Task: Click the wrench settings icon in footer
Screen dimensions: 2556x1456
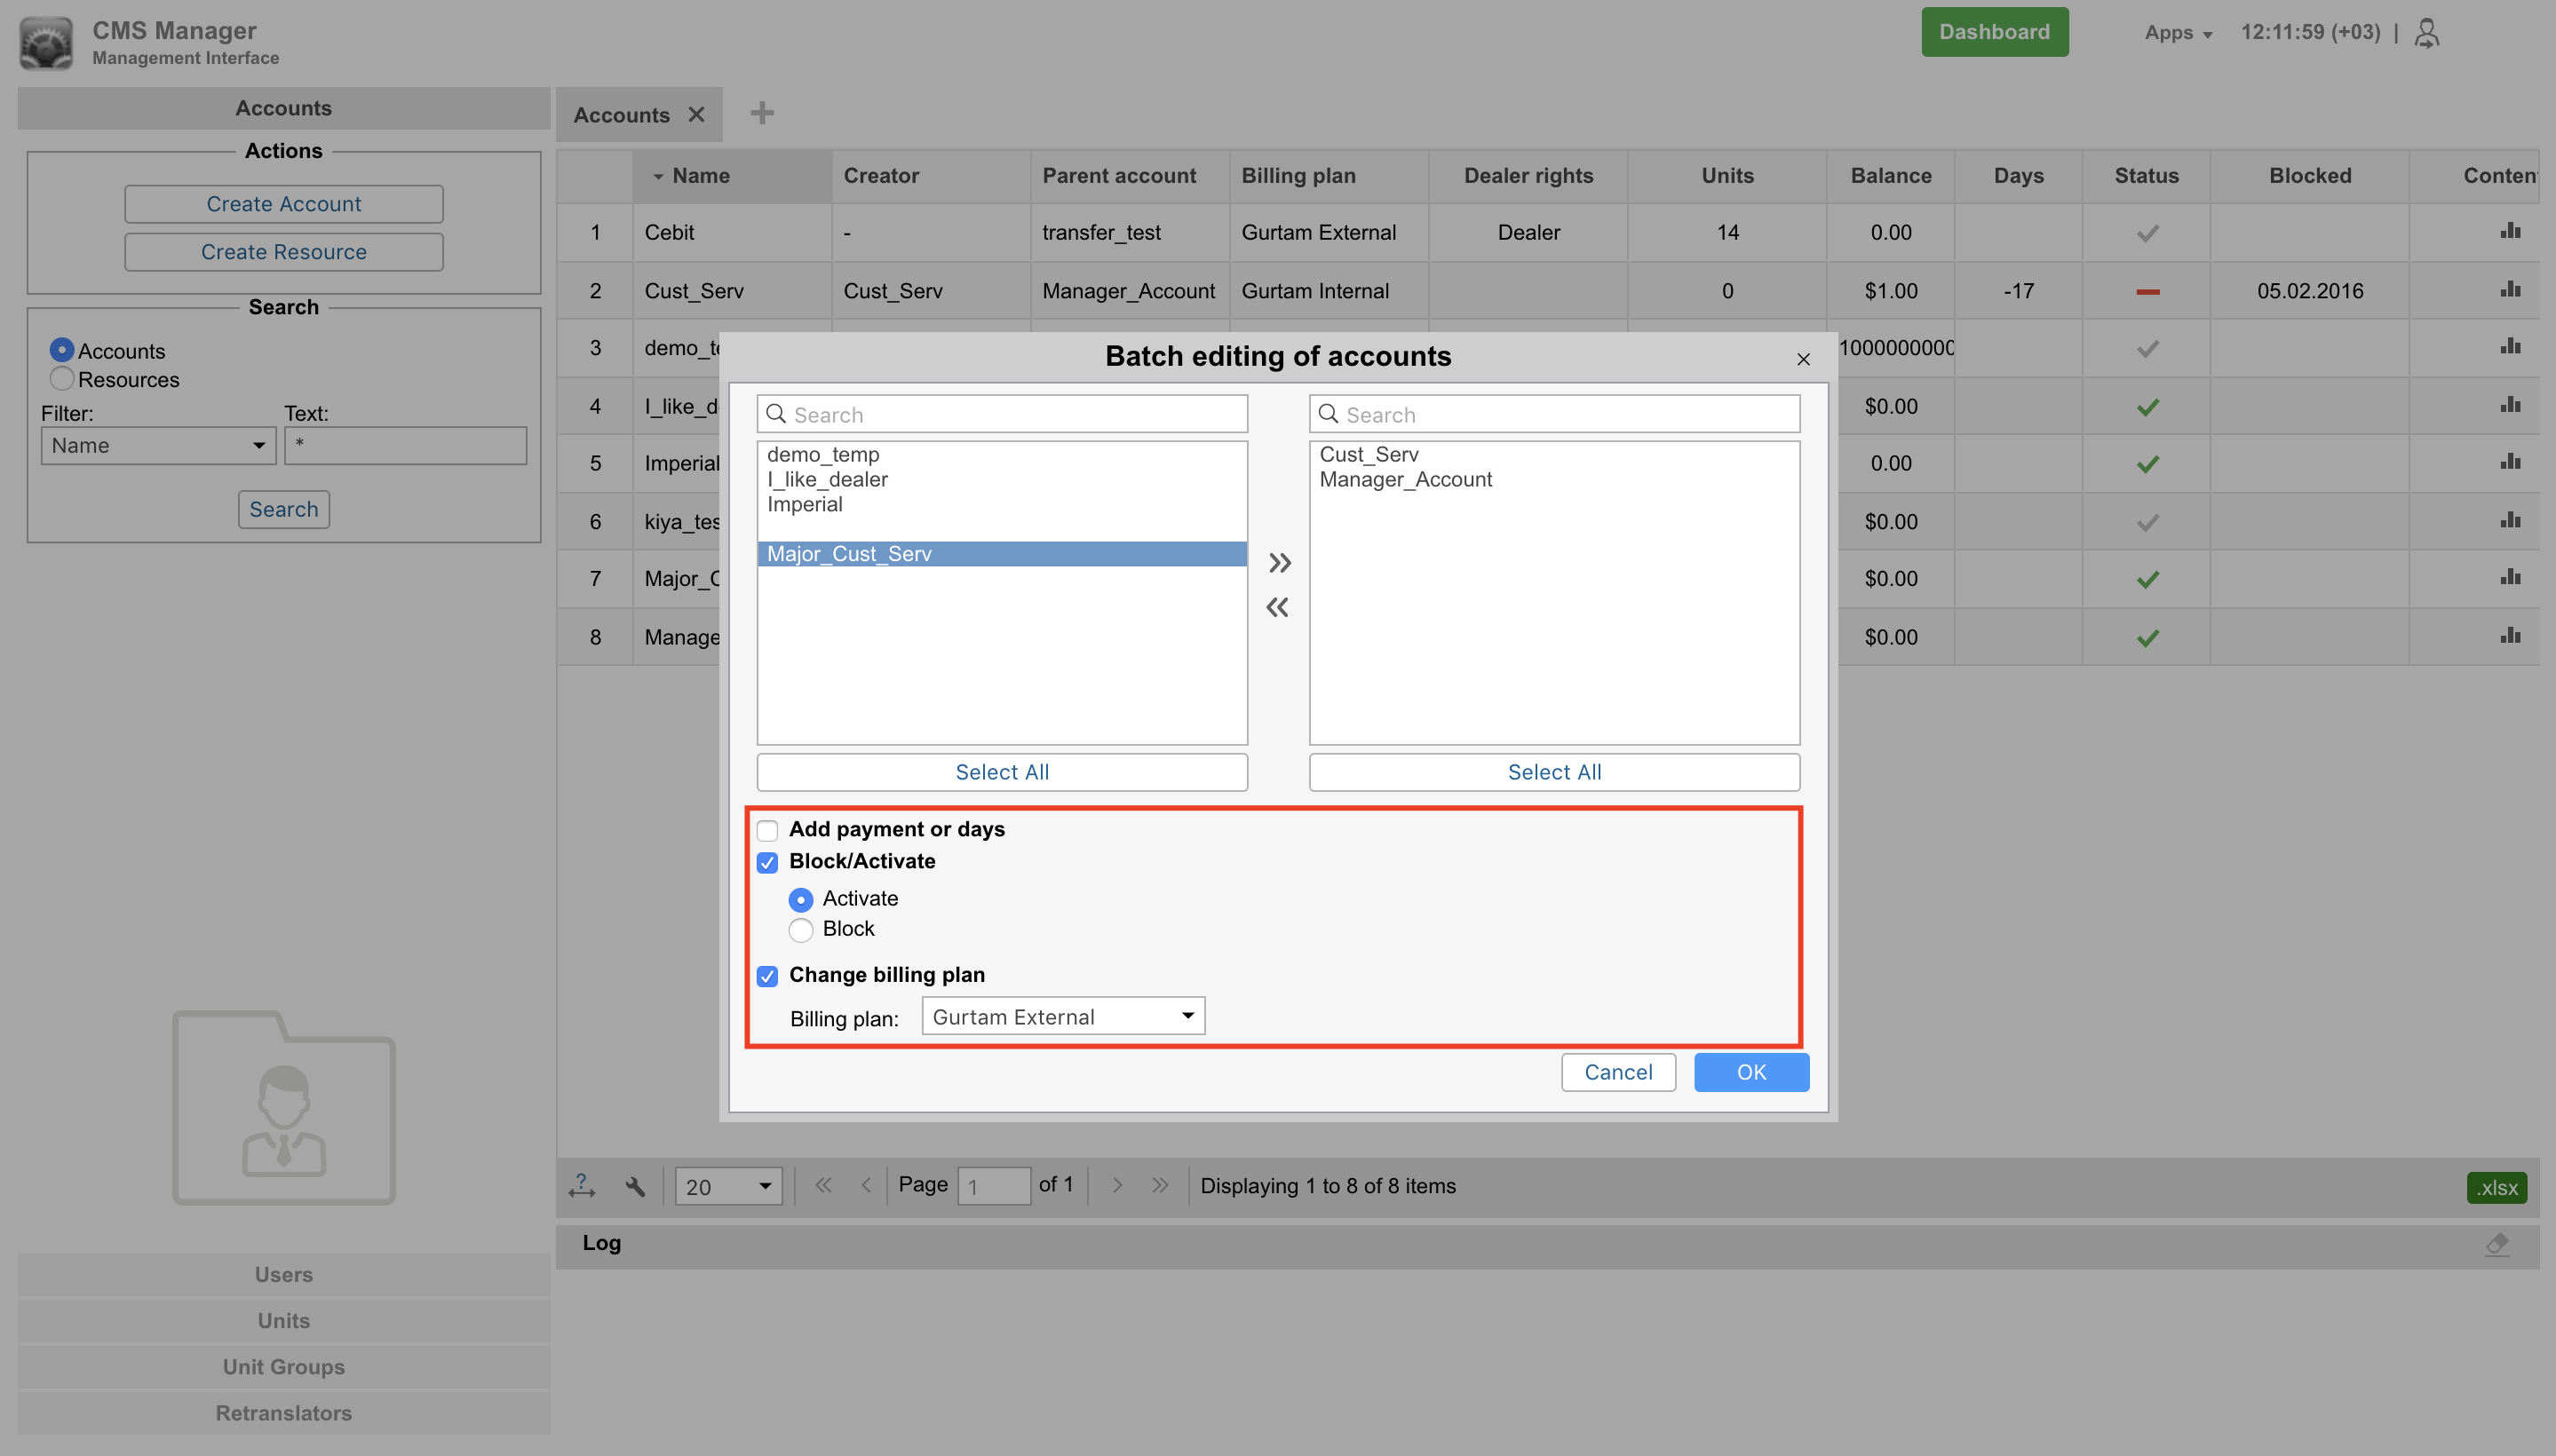Action: coord(634,1186)
